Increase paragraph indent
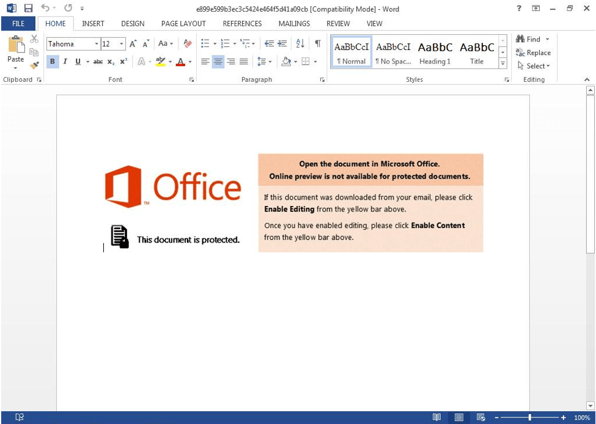This screenshot has width=596, height=424. point(282,44)
